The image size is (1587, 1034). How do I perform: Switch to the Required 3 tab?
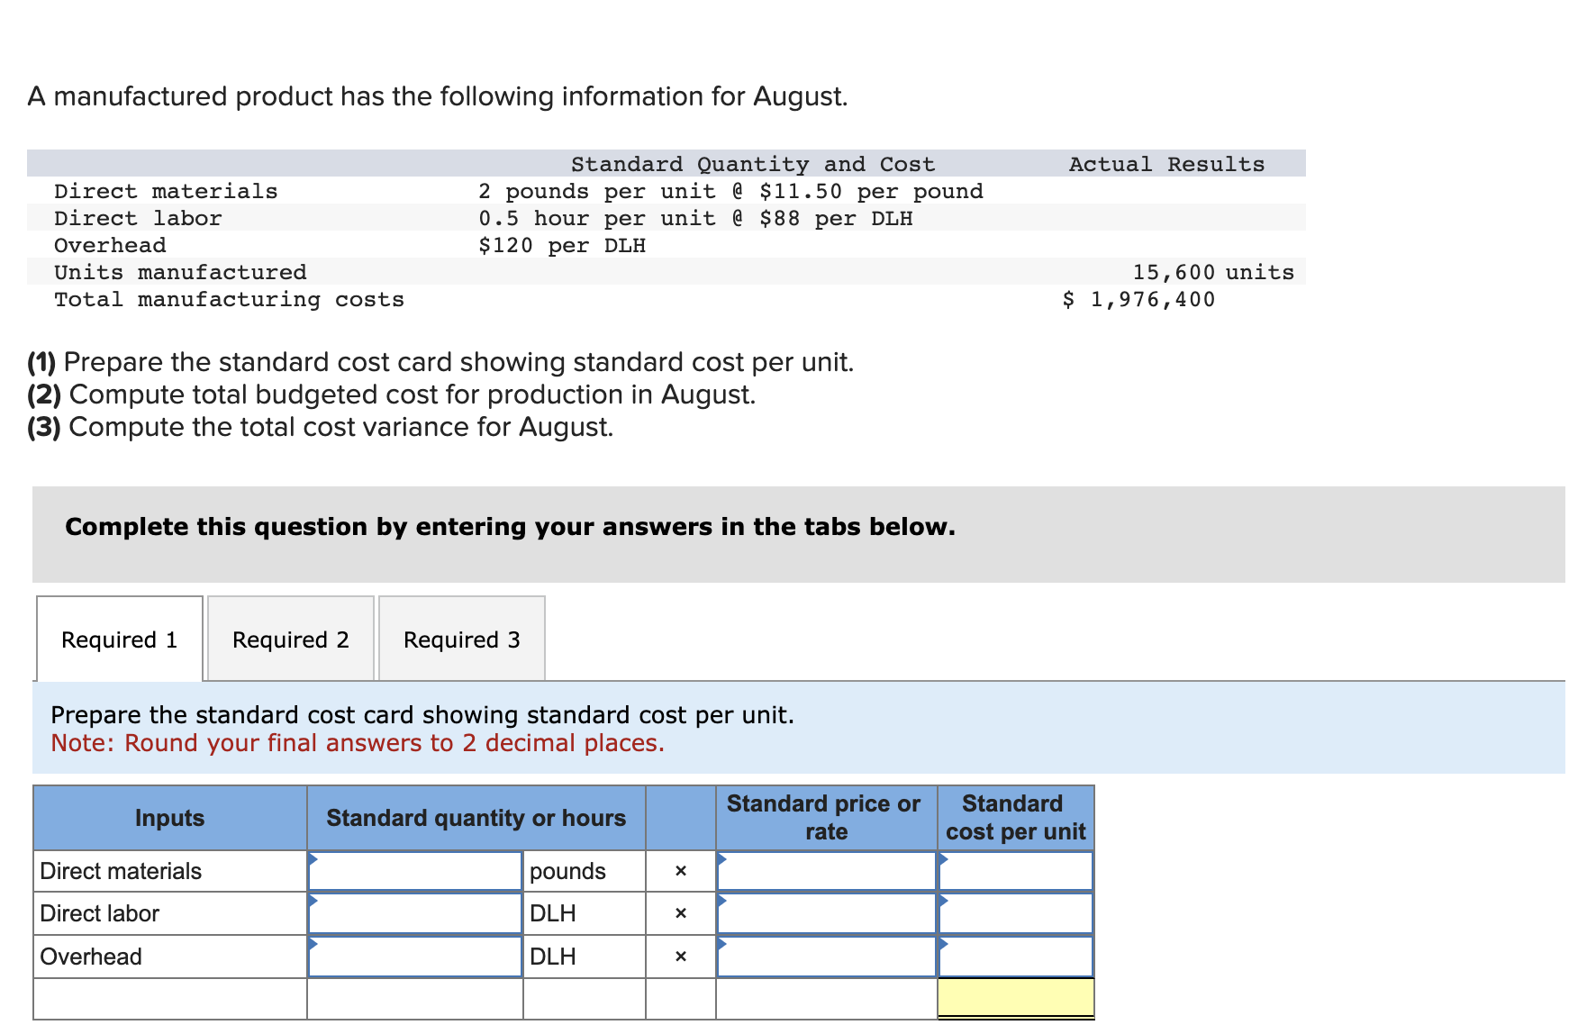[x=461, y=639]
